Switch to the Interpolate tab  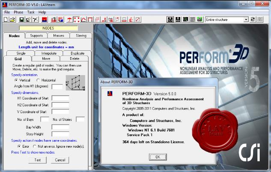click(x=49, y=53)
